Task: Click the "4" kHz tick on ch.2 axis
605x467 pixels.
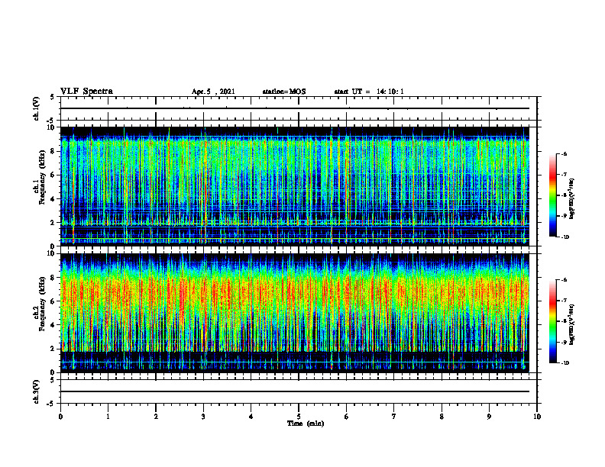Action: pos(53,325)
